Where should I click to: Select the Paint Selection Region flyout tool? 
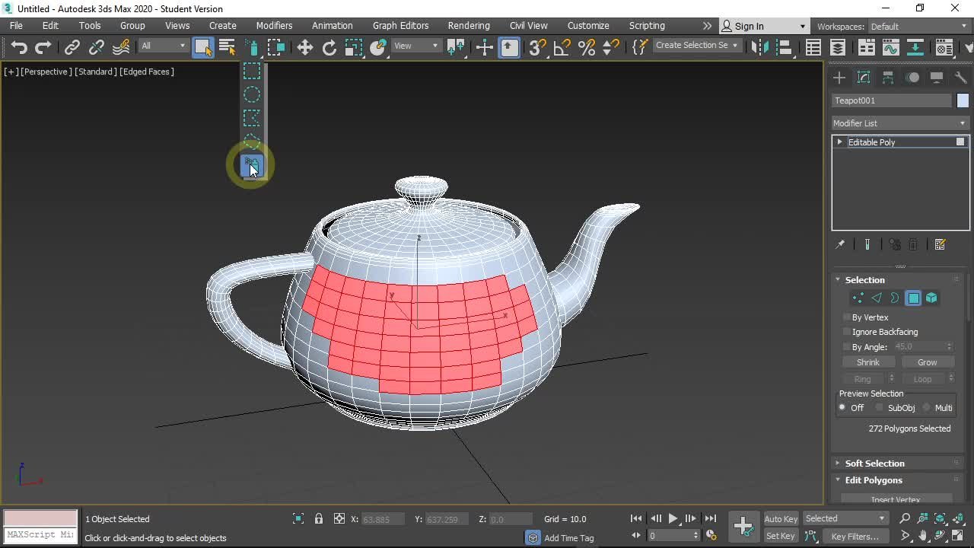(x=251, y=165)
